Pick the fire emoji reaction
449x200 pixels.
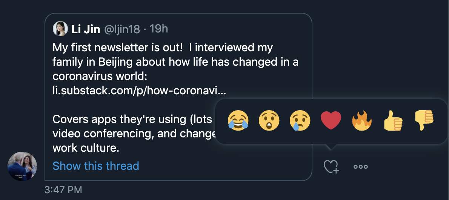[x=362, y=121]
